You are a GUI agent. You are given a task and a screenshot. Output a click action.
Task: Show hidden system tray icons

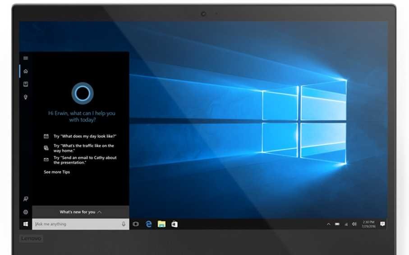328,224
